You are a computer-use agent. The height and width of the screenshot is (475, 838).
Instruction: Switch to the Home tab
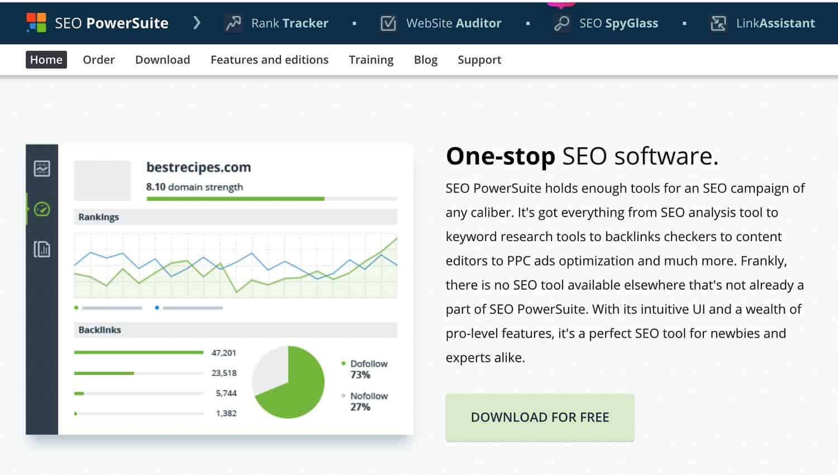pyautogui.click(x=45, y=60)
